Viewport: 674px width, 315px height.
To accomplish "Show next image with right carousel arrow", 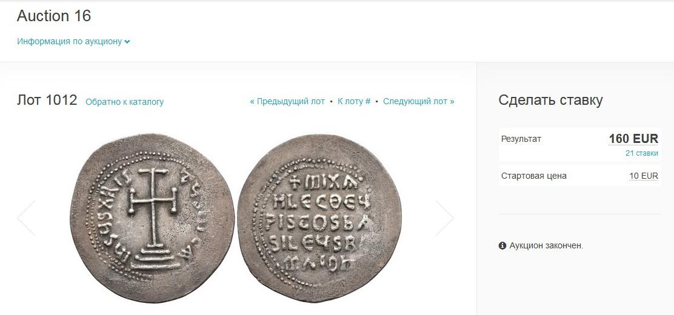I will [445, 218].
